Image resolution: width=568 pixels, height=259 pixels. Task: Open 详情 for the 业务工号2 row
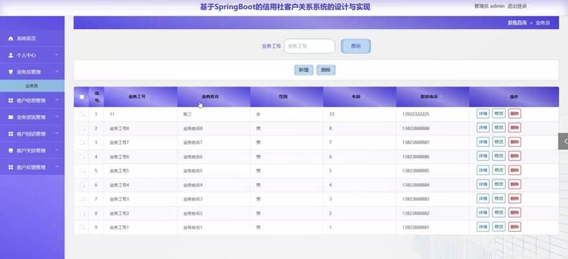click(x=483, y=213)
